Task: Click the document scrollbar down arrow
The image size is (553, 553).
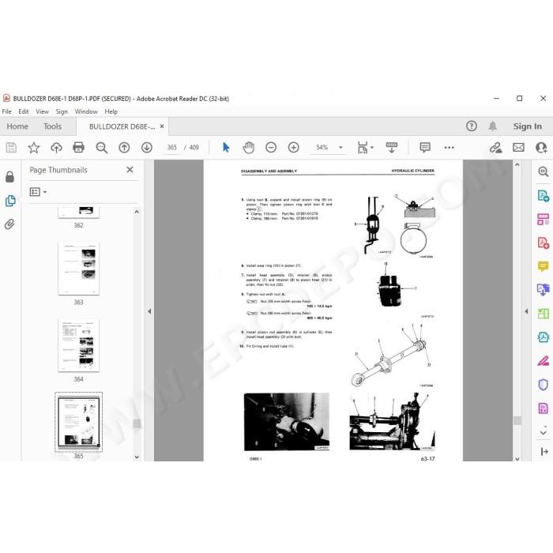Action: [x=517, y=458]
